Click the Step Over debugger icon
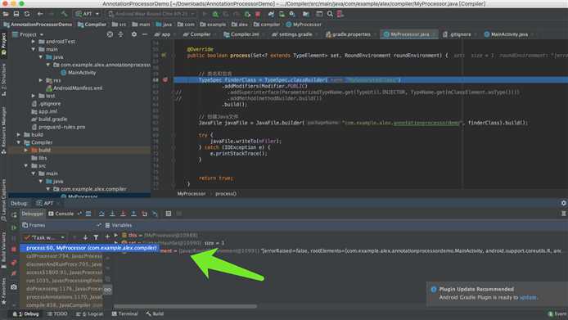 coord(101,214)
